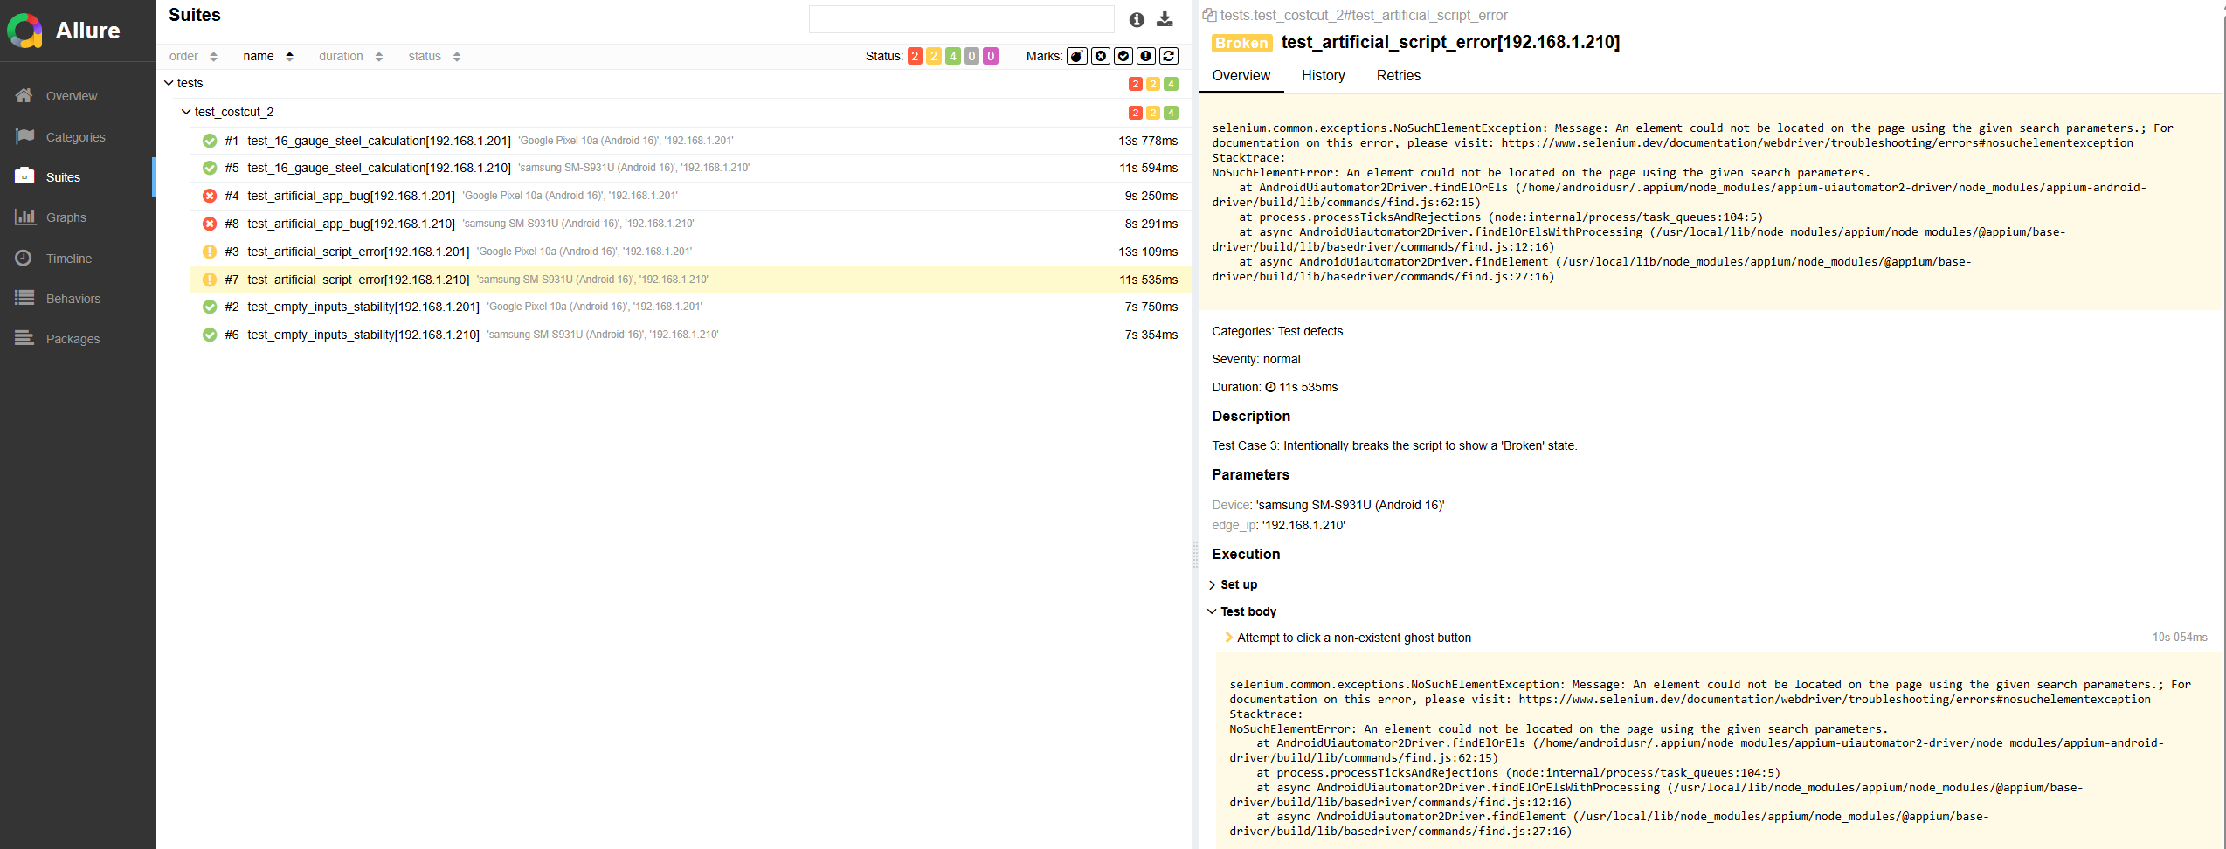Click passed status icon of test #5
Image resolution: width=2226 pixels, height=849 pixels.
pyautogui.click(x=210, y=168)
